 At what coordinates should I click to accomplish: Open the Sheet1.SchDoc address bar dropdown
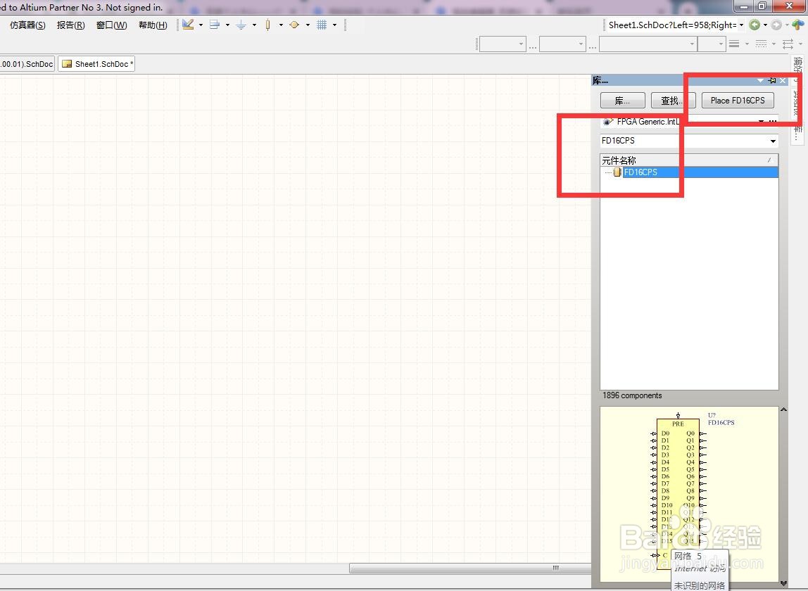pyautogui.click(x=741, y=25)
